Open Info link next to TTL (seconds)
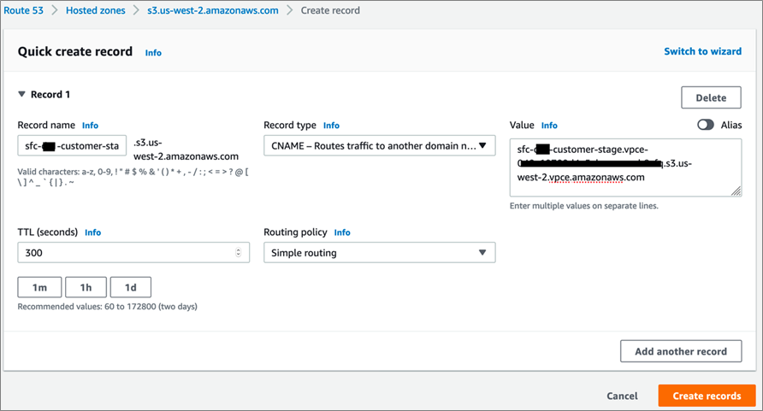Screen dimensions: 763x411 [93, 232]
